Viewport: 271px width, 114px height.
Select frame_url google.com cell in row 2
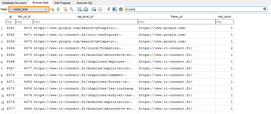coord(177,35)
